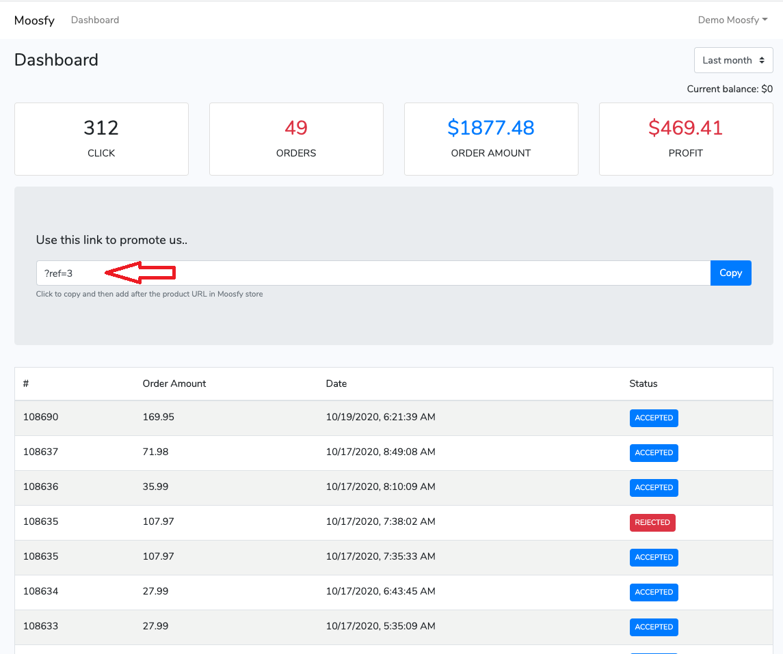Open the Last month period dropdown
The image size is (783, 654).
(733, 60)
